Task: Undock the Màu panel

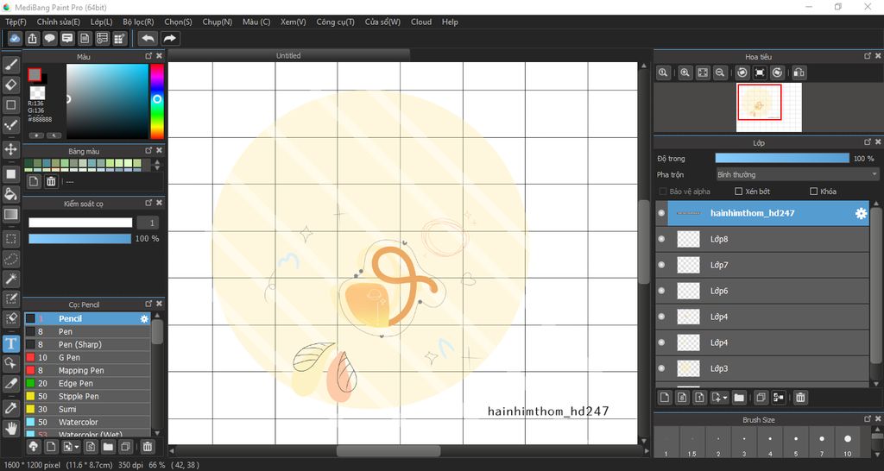Action: click(148, 56)
